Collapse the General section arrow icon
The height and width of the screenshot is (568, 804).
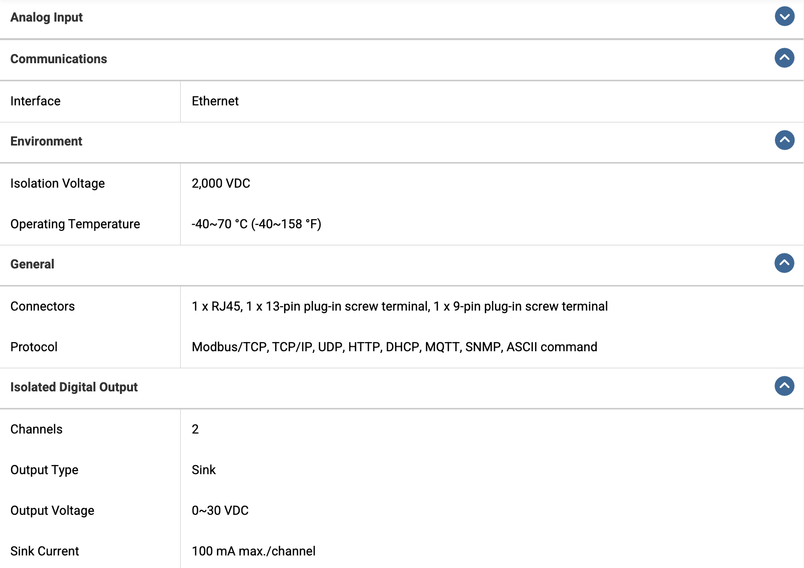coord(784,263)
